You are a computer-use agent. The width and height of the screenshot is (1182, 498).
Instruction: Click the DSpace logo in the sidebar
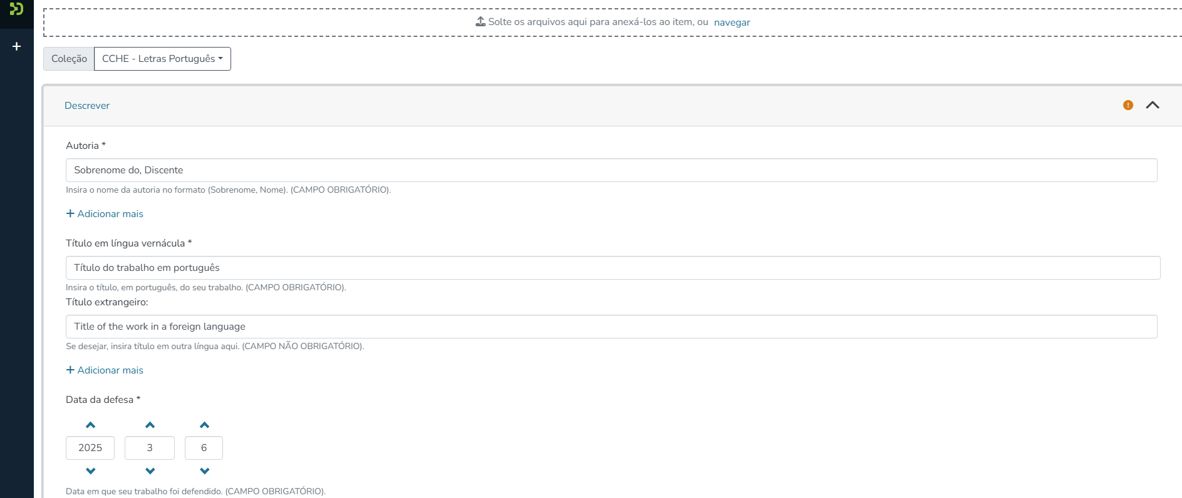tap(16, 9)
